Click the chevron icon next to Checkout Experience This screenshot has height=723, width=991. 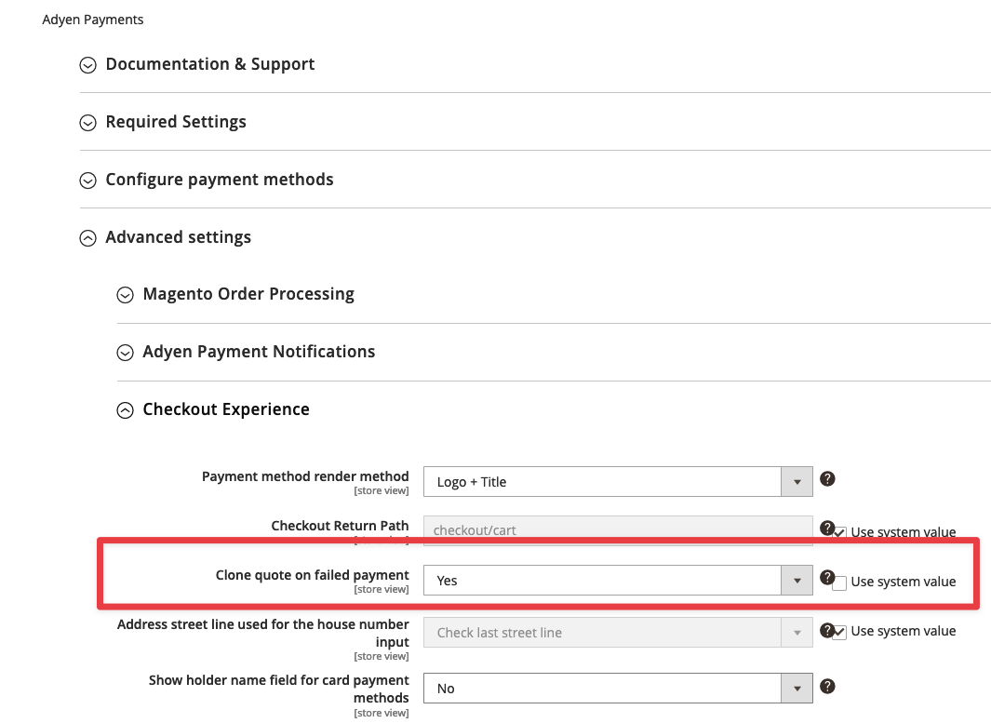pyautogui.click(x=126, y=409)
